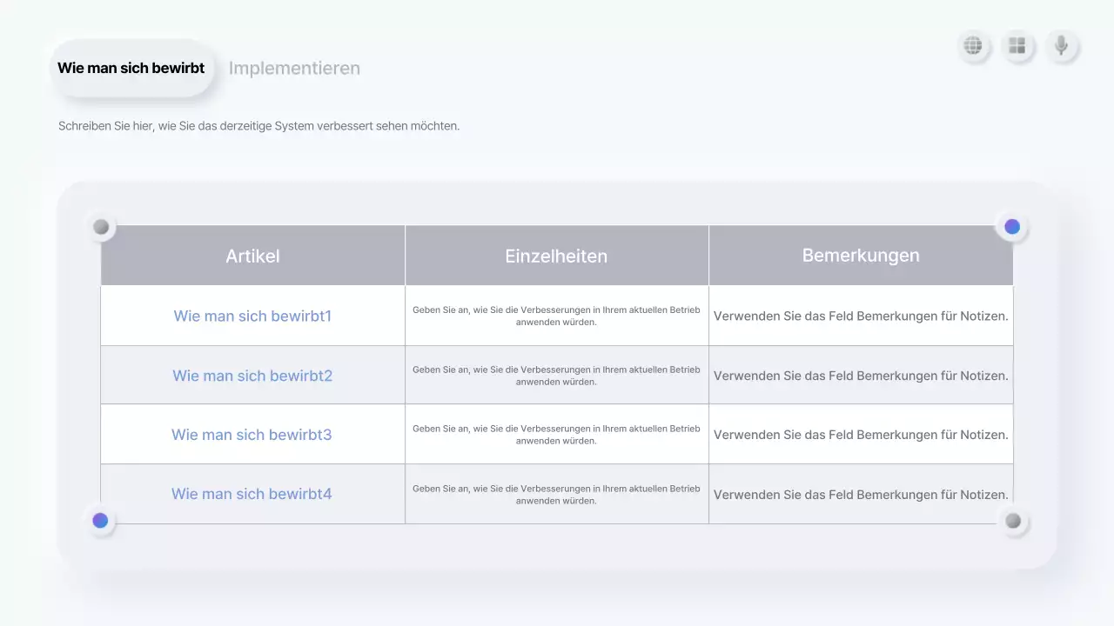The width and height of the screenshot is (1114, 626).
Task: Click the description text below the tabs
Action: [x=258, y=126]
